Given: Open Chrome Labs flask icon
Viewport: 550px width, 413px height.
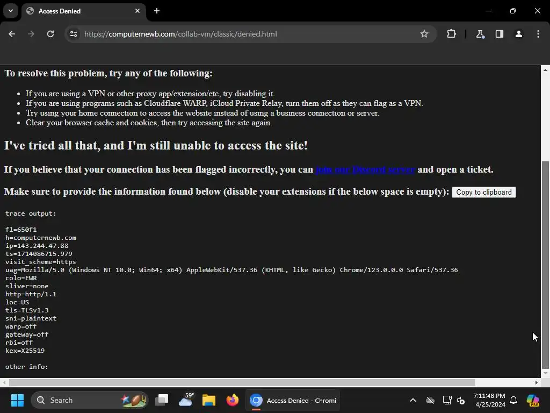Looking at the screenshot, I should 480,34.
